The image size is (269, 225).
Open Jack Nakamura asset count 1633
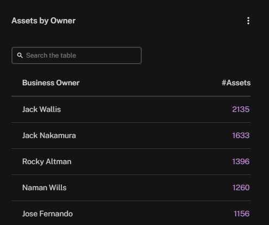coord(241,135)
